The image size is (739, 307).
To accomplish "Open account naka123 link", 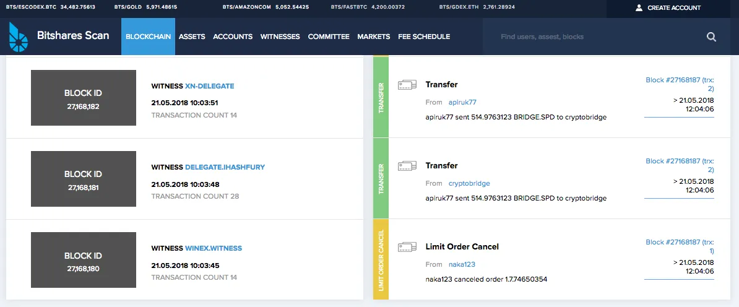I will [462, 264].
